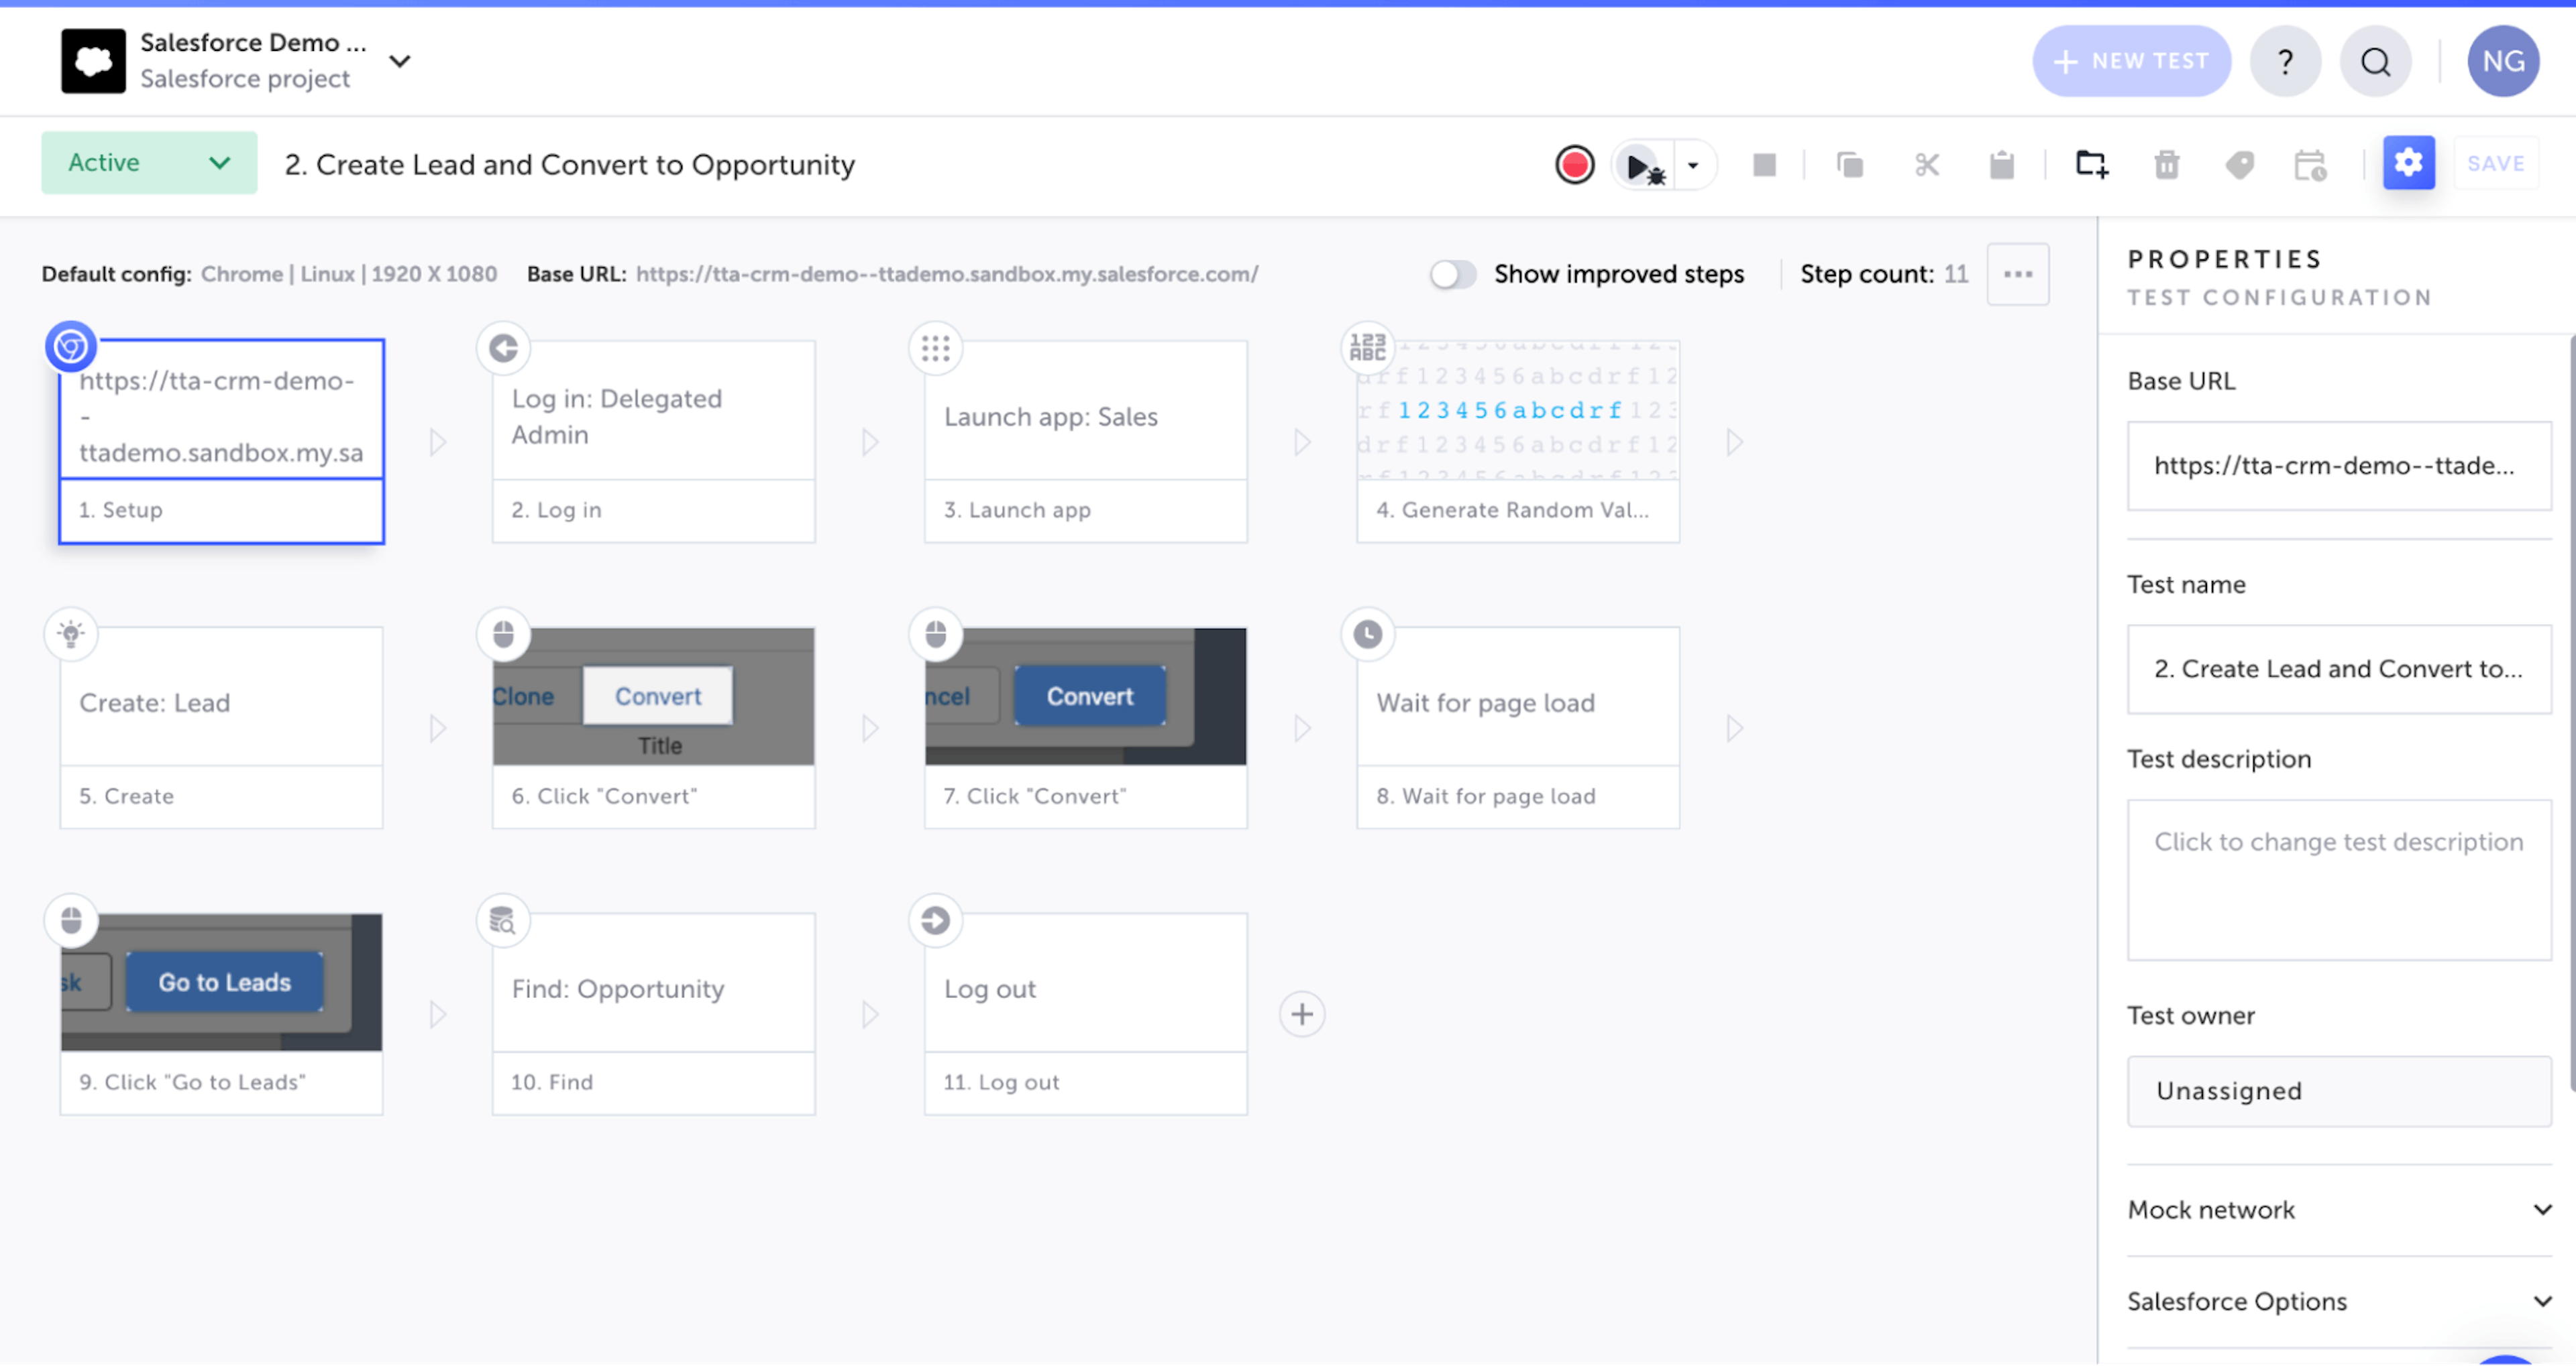Click the label tag icon
The image size is (2576, 1366).
[x=2239, y=165]
